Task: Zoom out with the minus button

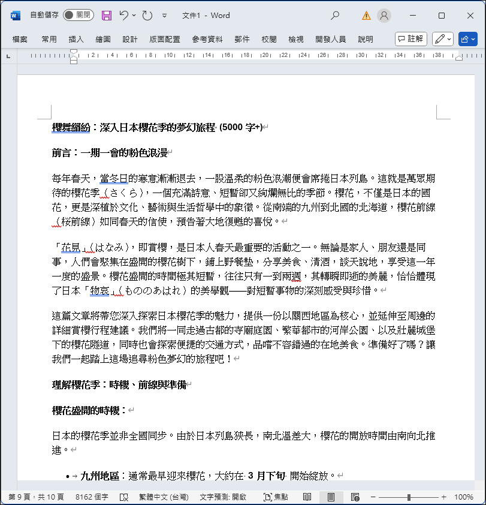Action: (x=373, y=497)
